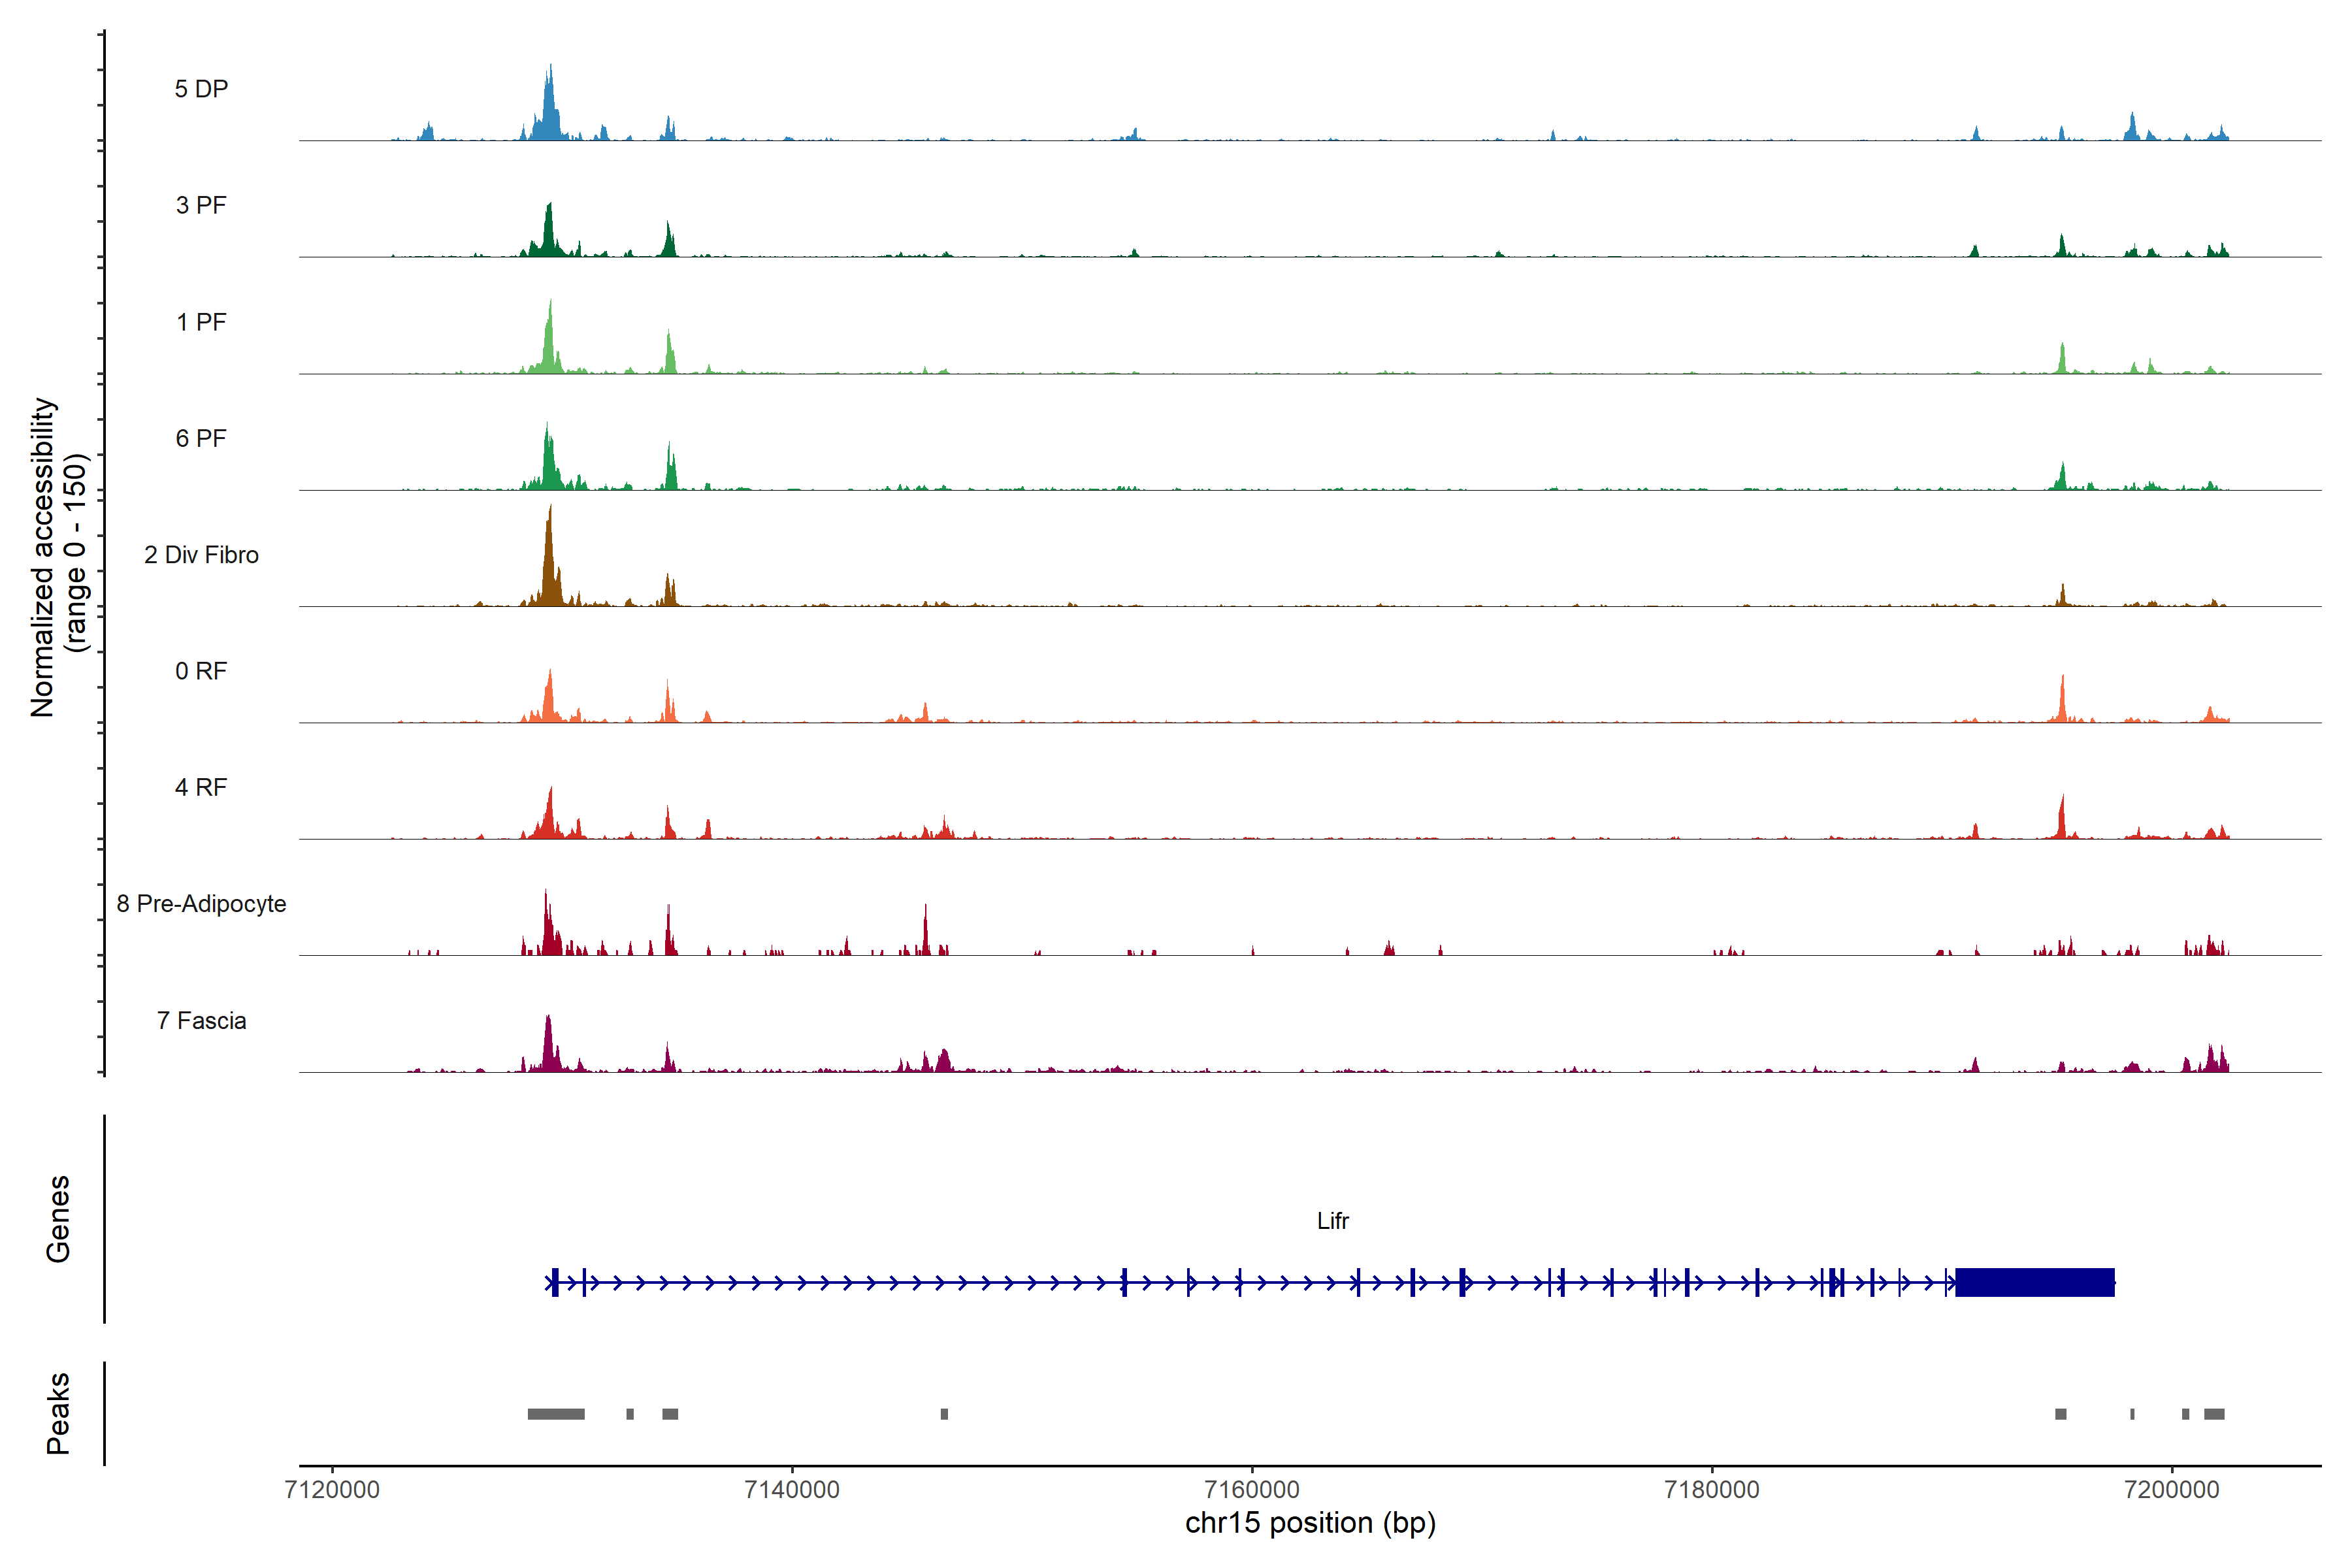This screenshot has height=1568, width=2352.
Task: Click the Genes panel label
Action: (58, 1219)
